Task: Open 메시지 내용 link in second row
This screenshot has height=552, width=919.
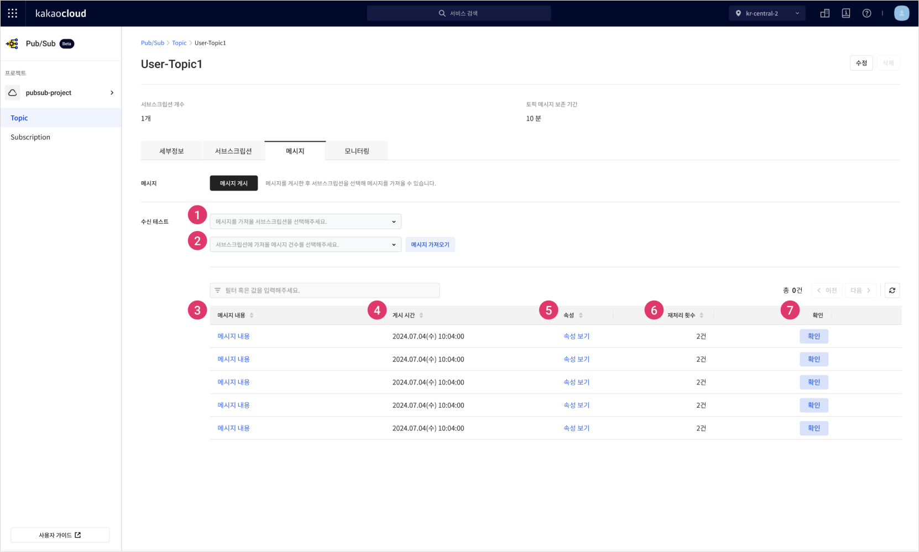Action: pos(233,359)
